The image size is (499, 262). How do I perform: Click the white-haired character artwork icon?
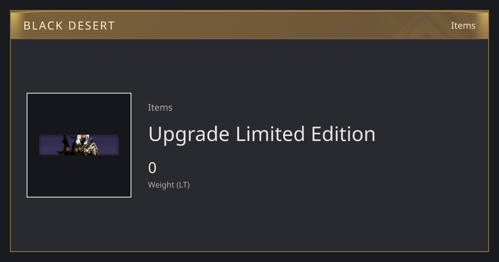coord(79,145)
